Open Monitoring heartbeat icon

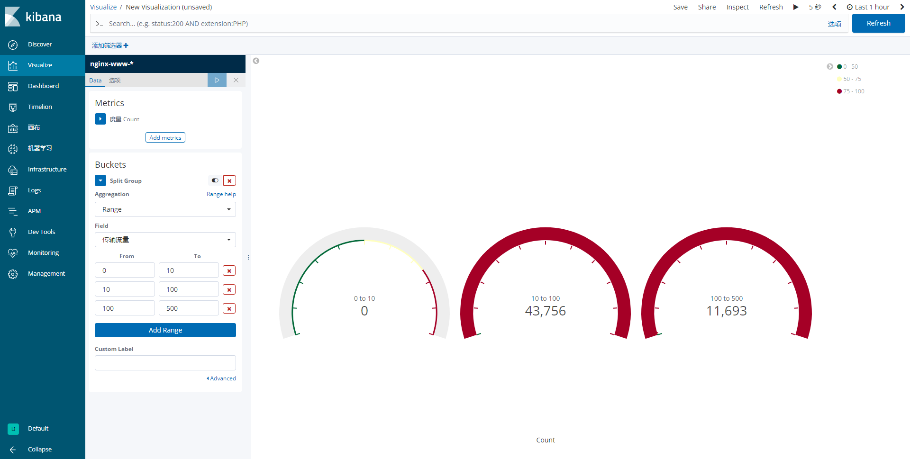pos(13,253)
